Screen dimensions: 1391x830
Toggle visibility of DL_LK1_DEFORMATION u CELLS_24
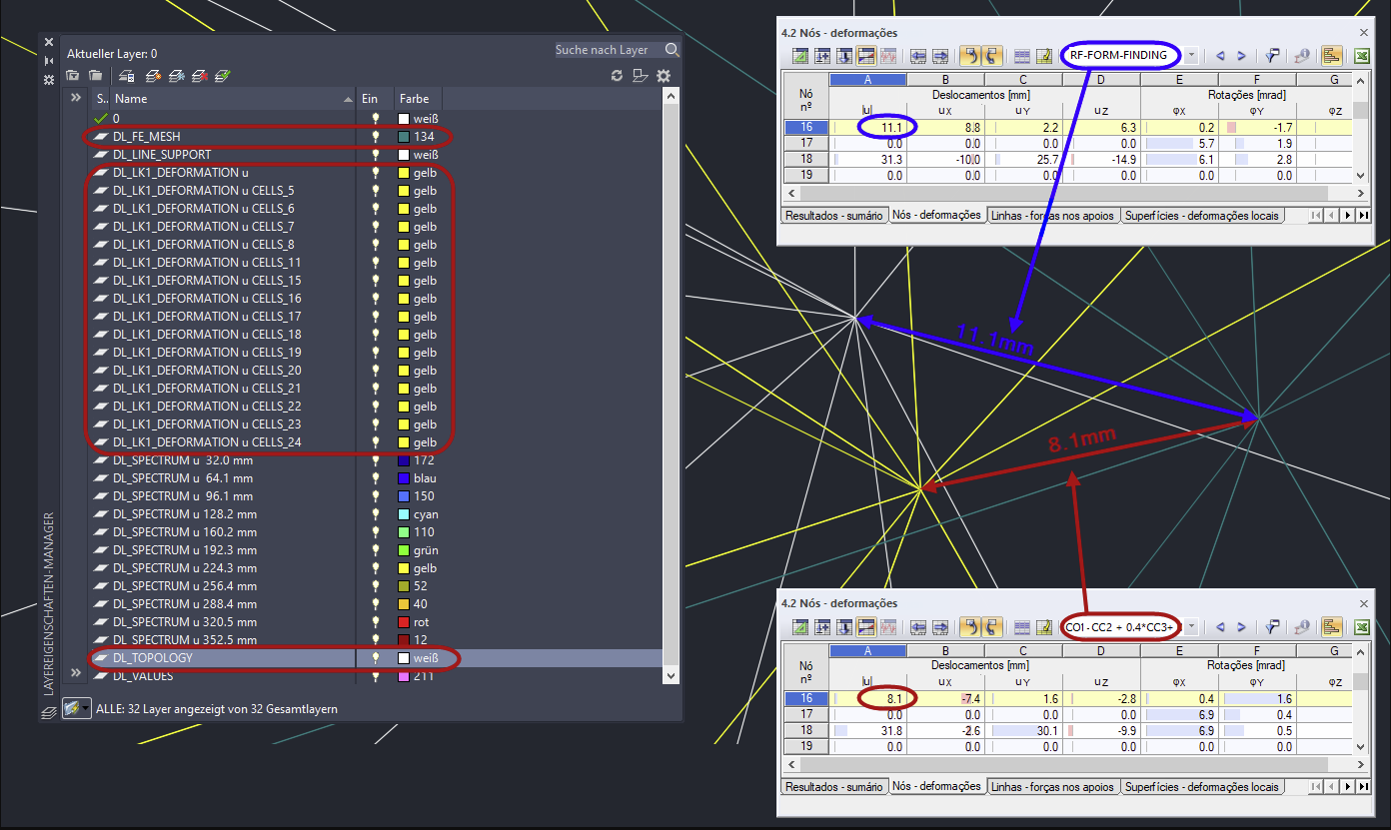coord(376,442)
